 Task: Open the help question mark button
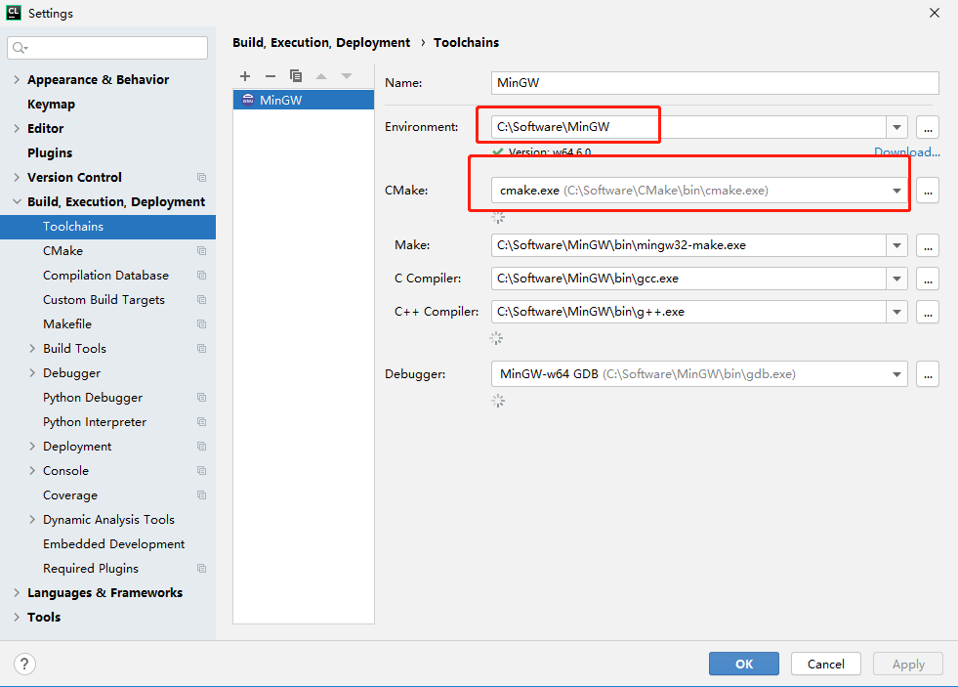pyautogui.click(x=24, y=664)
